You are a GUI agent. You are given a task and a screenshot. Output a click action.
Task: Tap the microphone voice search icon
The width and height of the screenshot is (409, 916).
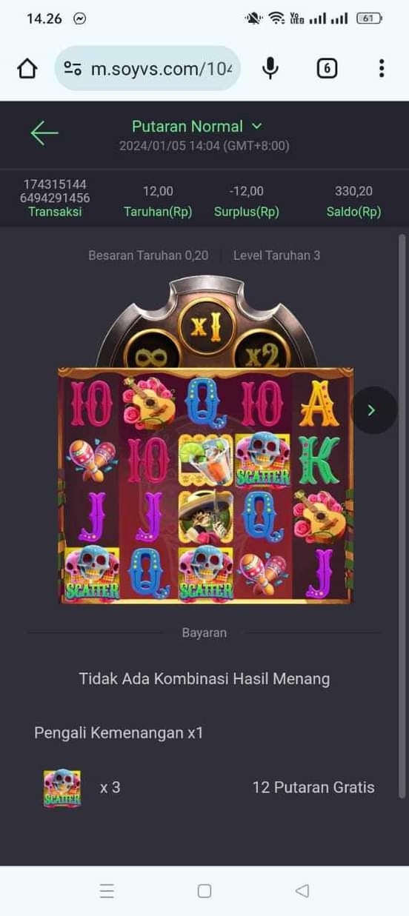tap(270, 68)
